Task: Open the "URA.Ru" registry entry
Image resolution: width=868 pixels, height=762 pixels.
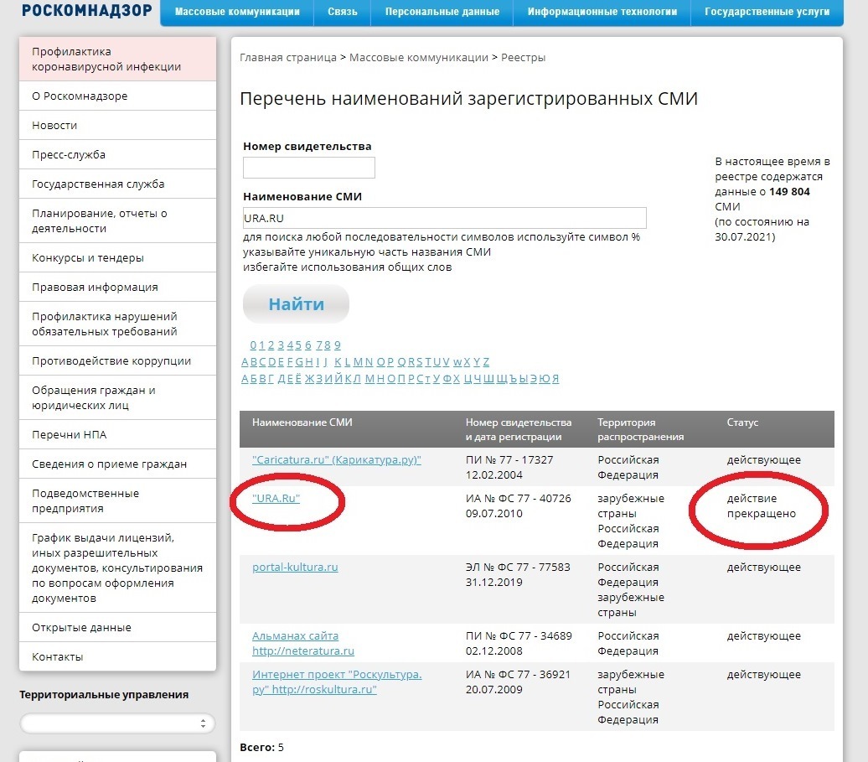Action: pyautogui.click(x=276, y=499)
